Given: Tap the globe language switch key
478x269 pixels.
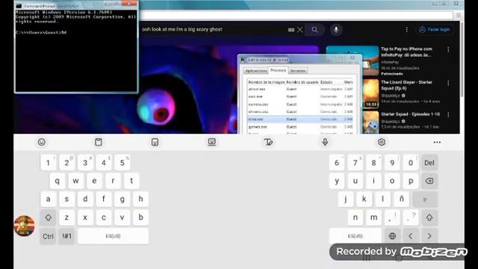Looking at the screenshot, I should (x=392, y=236).
